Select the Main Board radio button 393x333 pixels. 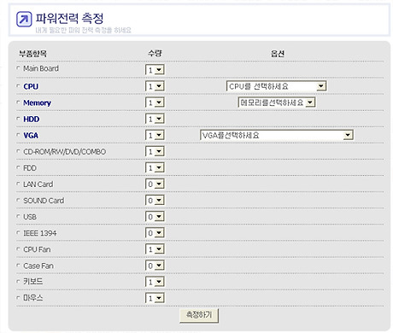[18, 68]
